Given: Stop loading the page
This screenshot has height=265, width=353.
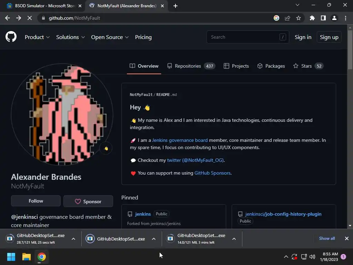Looking at the screenshot, I should click(30, 18).
